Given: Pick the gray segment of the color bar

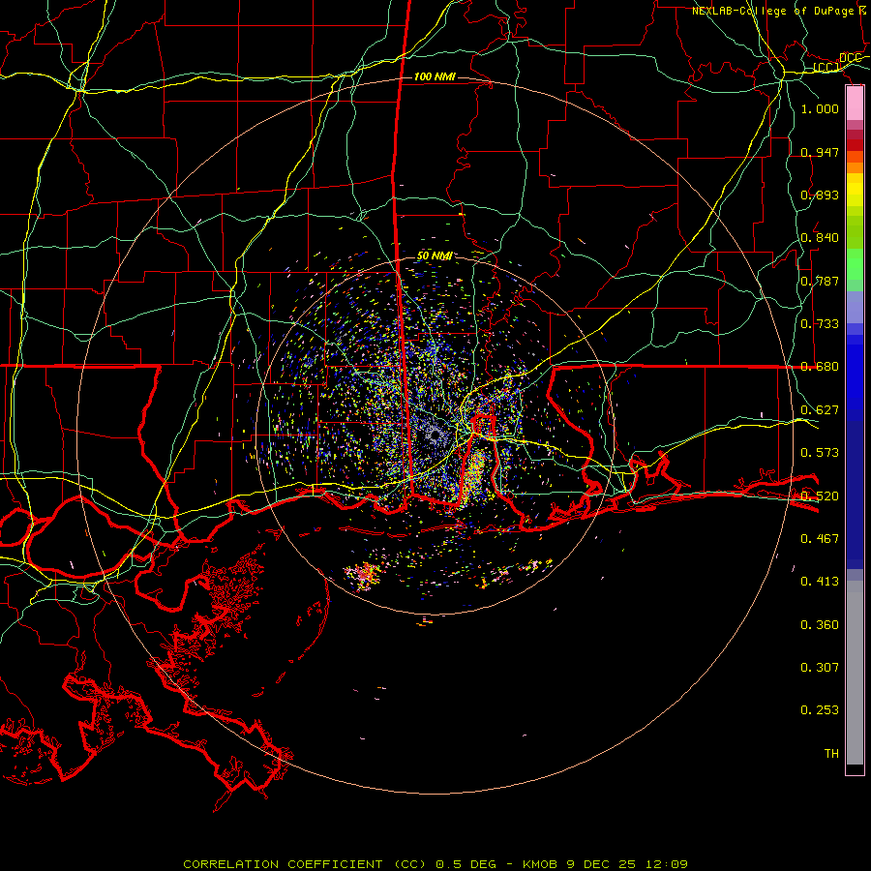Looking at the screenshot, I should point(855,673).
